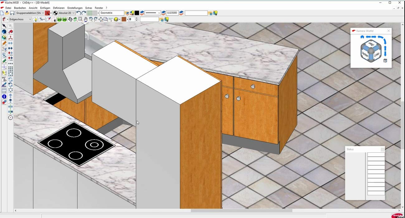
Task: Toggle the yellow render sphere light icon
Action: click(116, 19)
